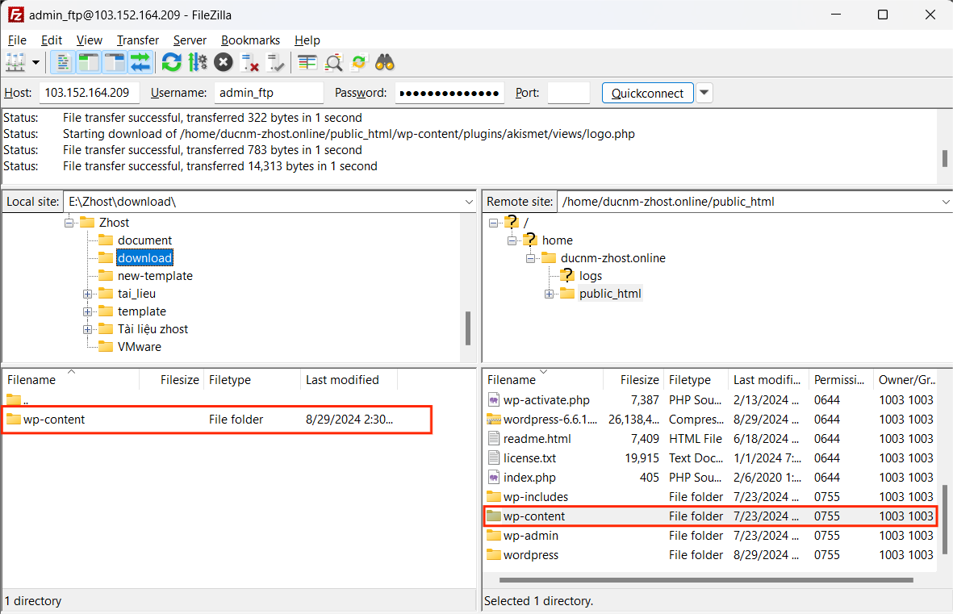Open the Remote site path dropdown

click(x=945, y=202)
